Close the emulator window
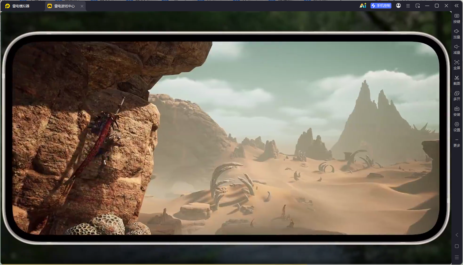The height and width of the screenshot is (265, 463). [x=446, y=6]
